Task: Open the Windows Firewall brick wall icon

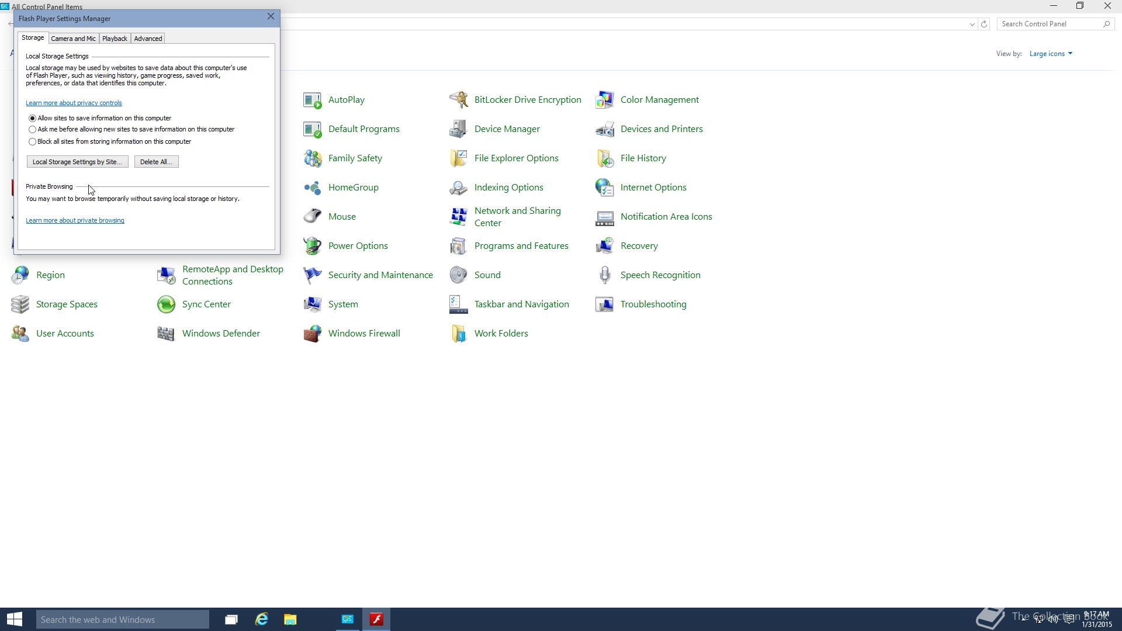Action: tap(312, 334)
